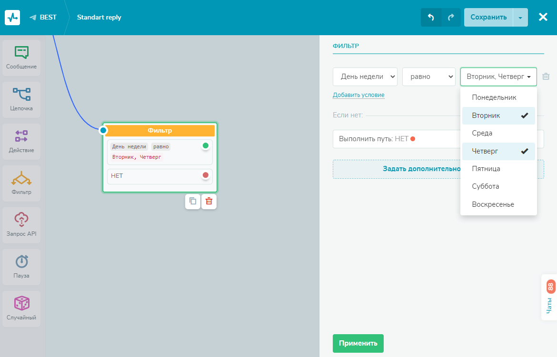This screenshot has height=357, width=557.
Task: Click the redo arrow button
Action: tap(451, 17)
